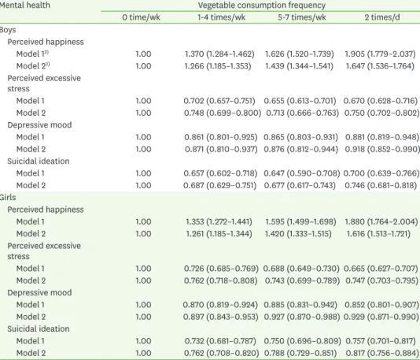Viewport: 420px width, 360px height.
Task: Click the '0 time/wk' column heading
Action: pos(141,17)
